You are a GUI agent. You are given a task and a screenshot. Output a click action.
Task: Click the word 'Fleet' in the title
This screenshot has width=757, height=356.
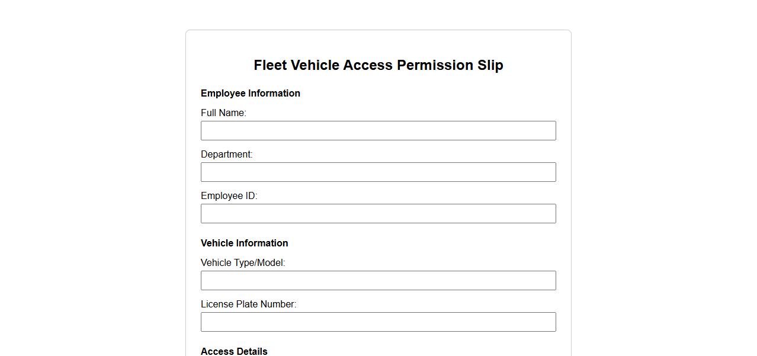pyautogui.click(x=270, y=65)
